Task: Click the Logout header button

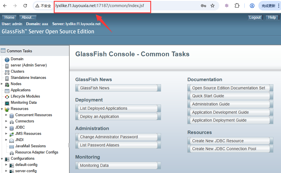Action: pos(255,17)
